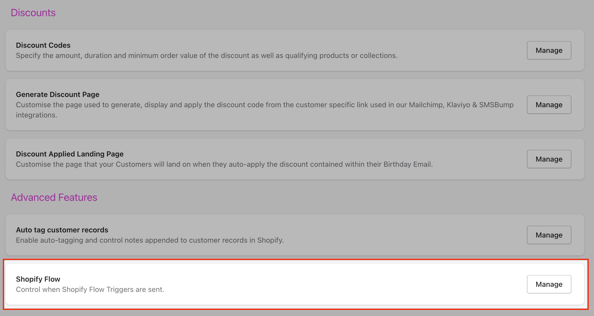This screenshot has height=316, width=594.
Task: Manage the Discount Applied Landing Page
Action: [549, 159]
